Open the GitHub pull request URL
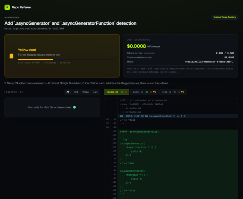Image resolution: width=243 pixels, height=199 pixels. [34, 28]
